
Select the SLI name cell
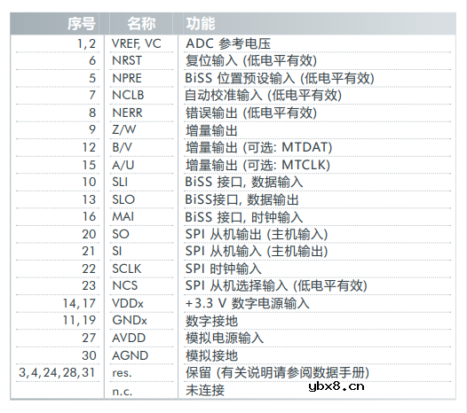point(120,182)
